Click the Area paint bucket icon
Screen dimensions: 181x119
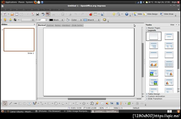click(68, 20)
